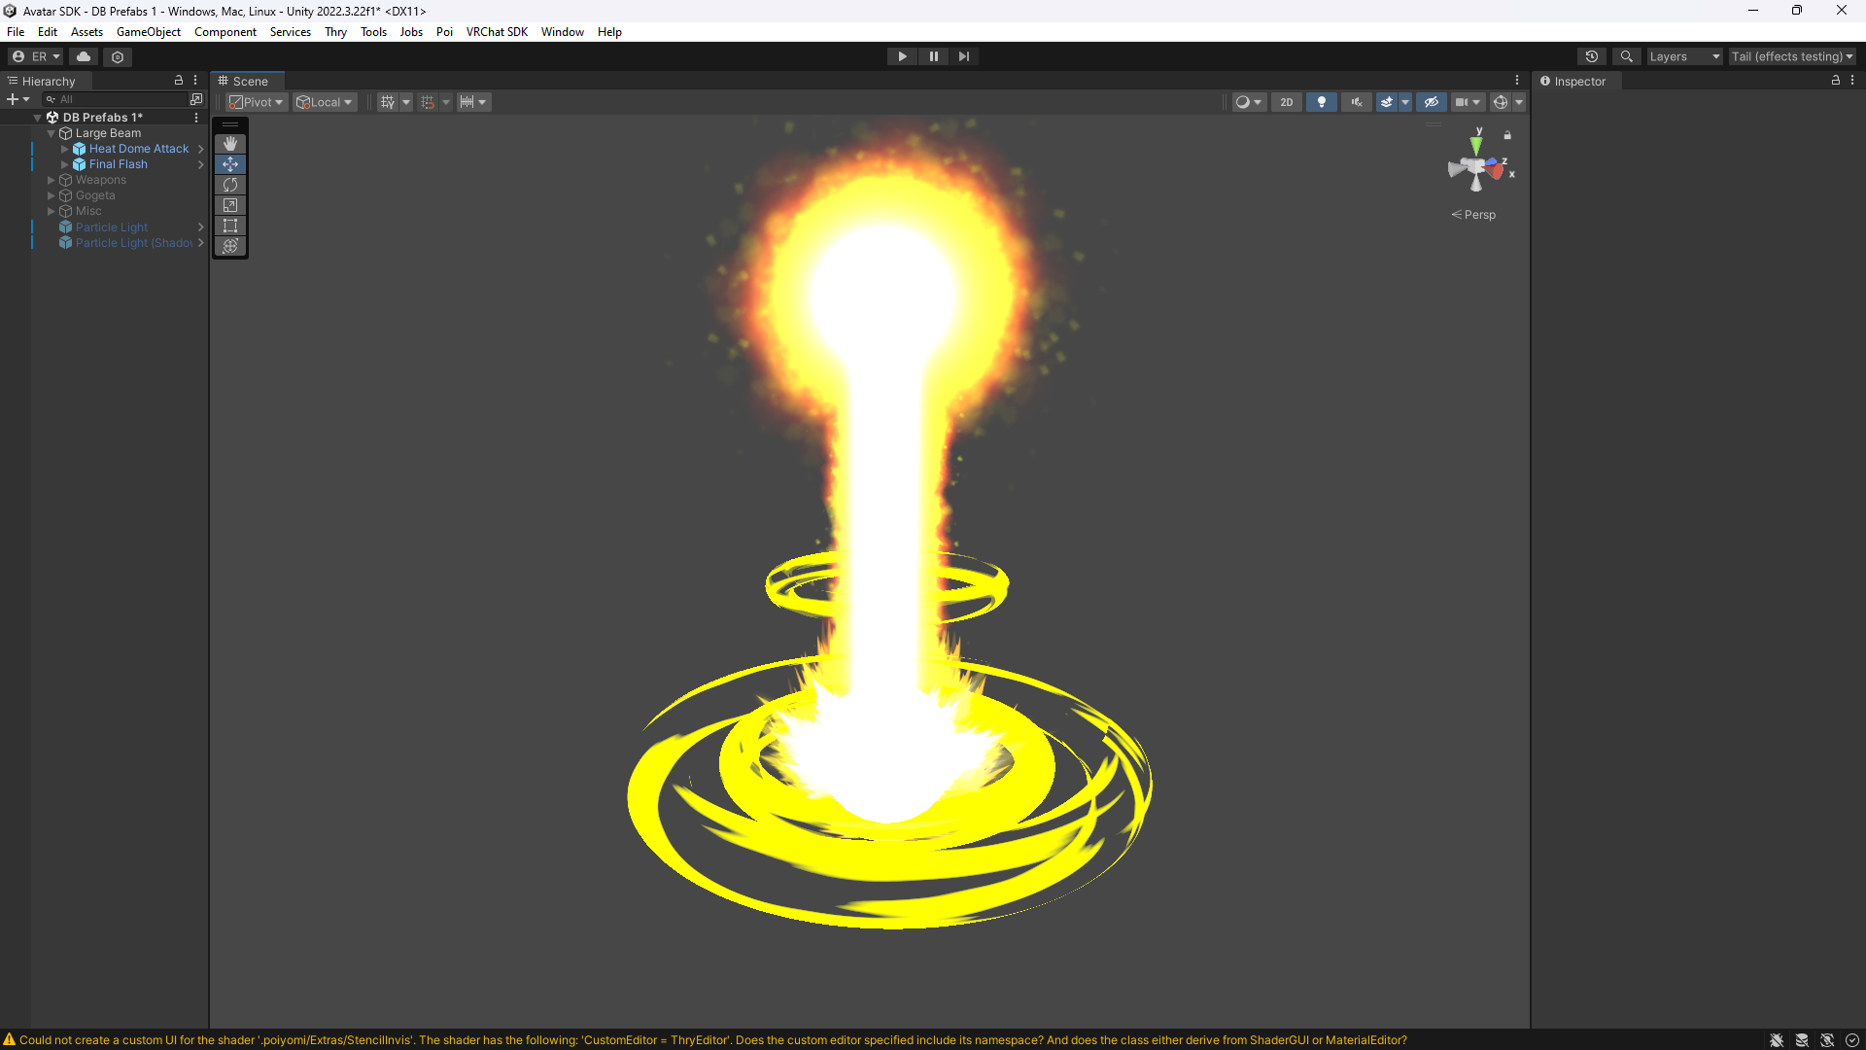Select the Rect Transform tool
The image size is (1866, 1050).
[x=230, y=226]
